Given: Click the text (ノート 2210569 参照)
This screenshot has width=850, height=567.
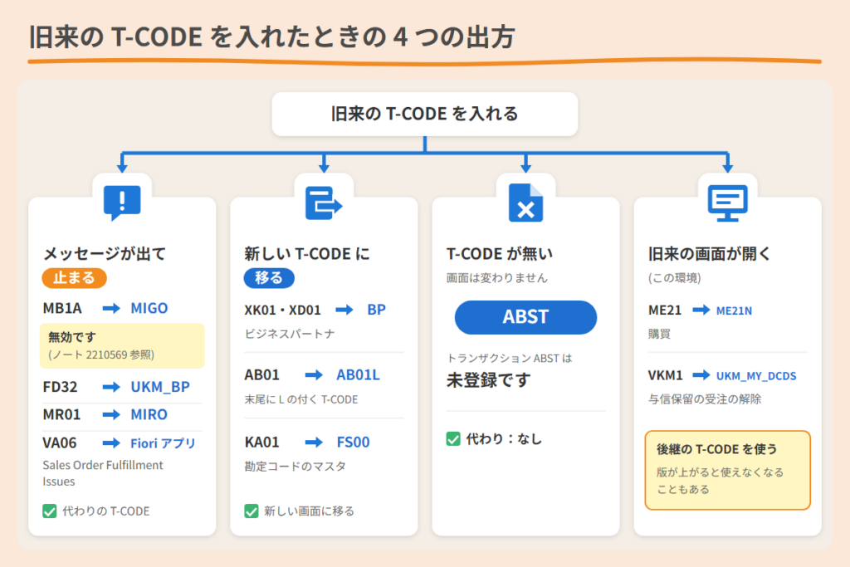Looking at the screenshot, I should click(101, 355).
